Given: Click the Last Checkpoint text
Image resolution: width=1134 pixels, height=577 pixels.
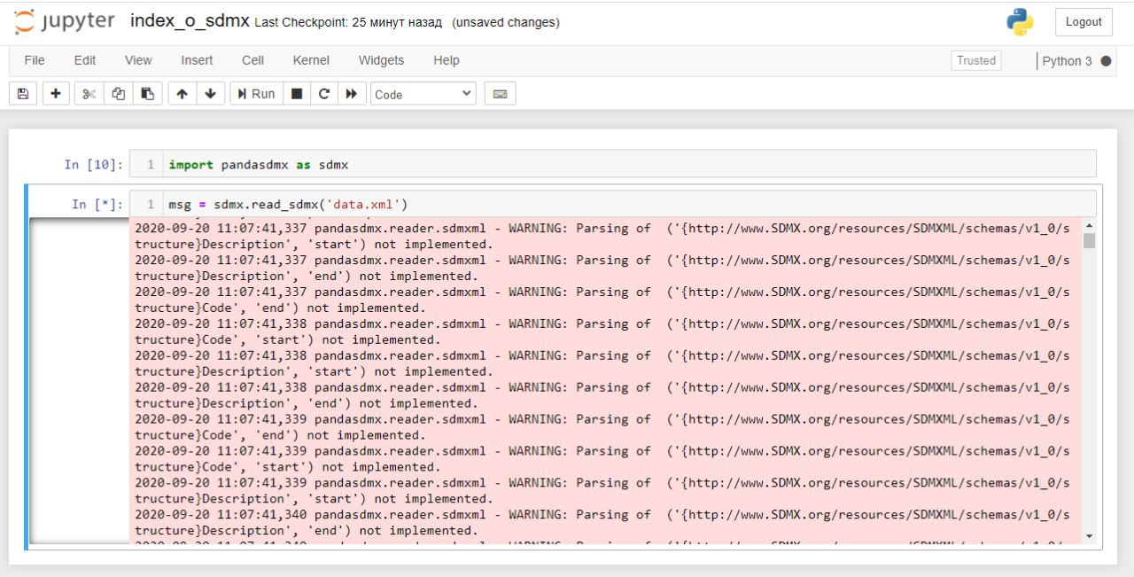Looking at the screenshot, I should point(349,22).
